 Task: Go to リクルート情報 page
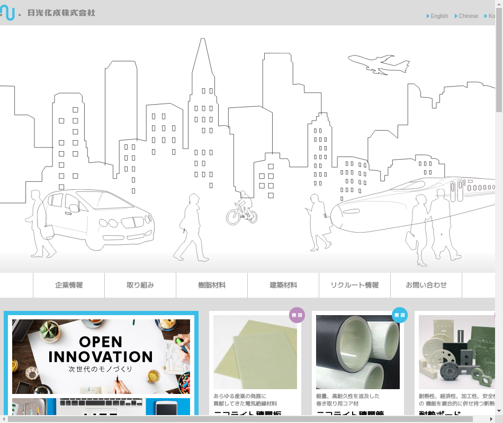coord(355,286)
